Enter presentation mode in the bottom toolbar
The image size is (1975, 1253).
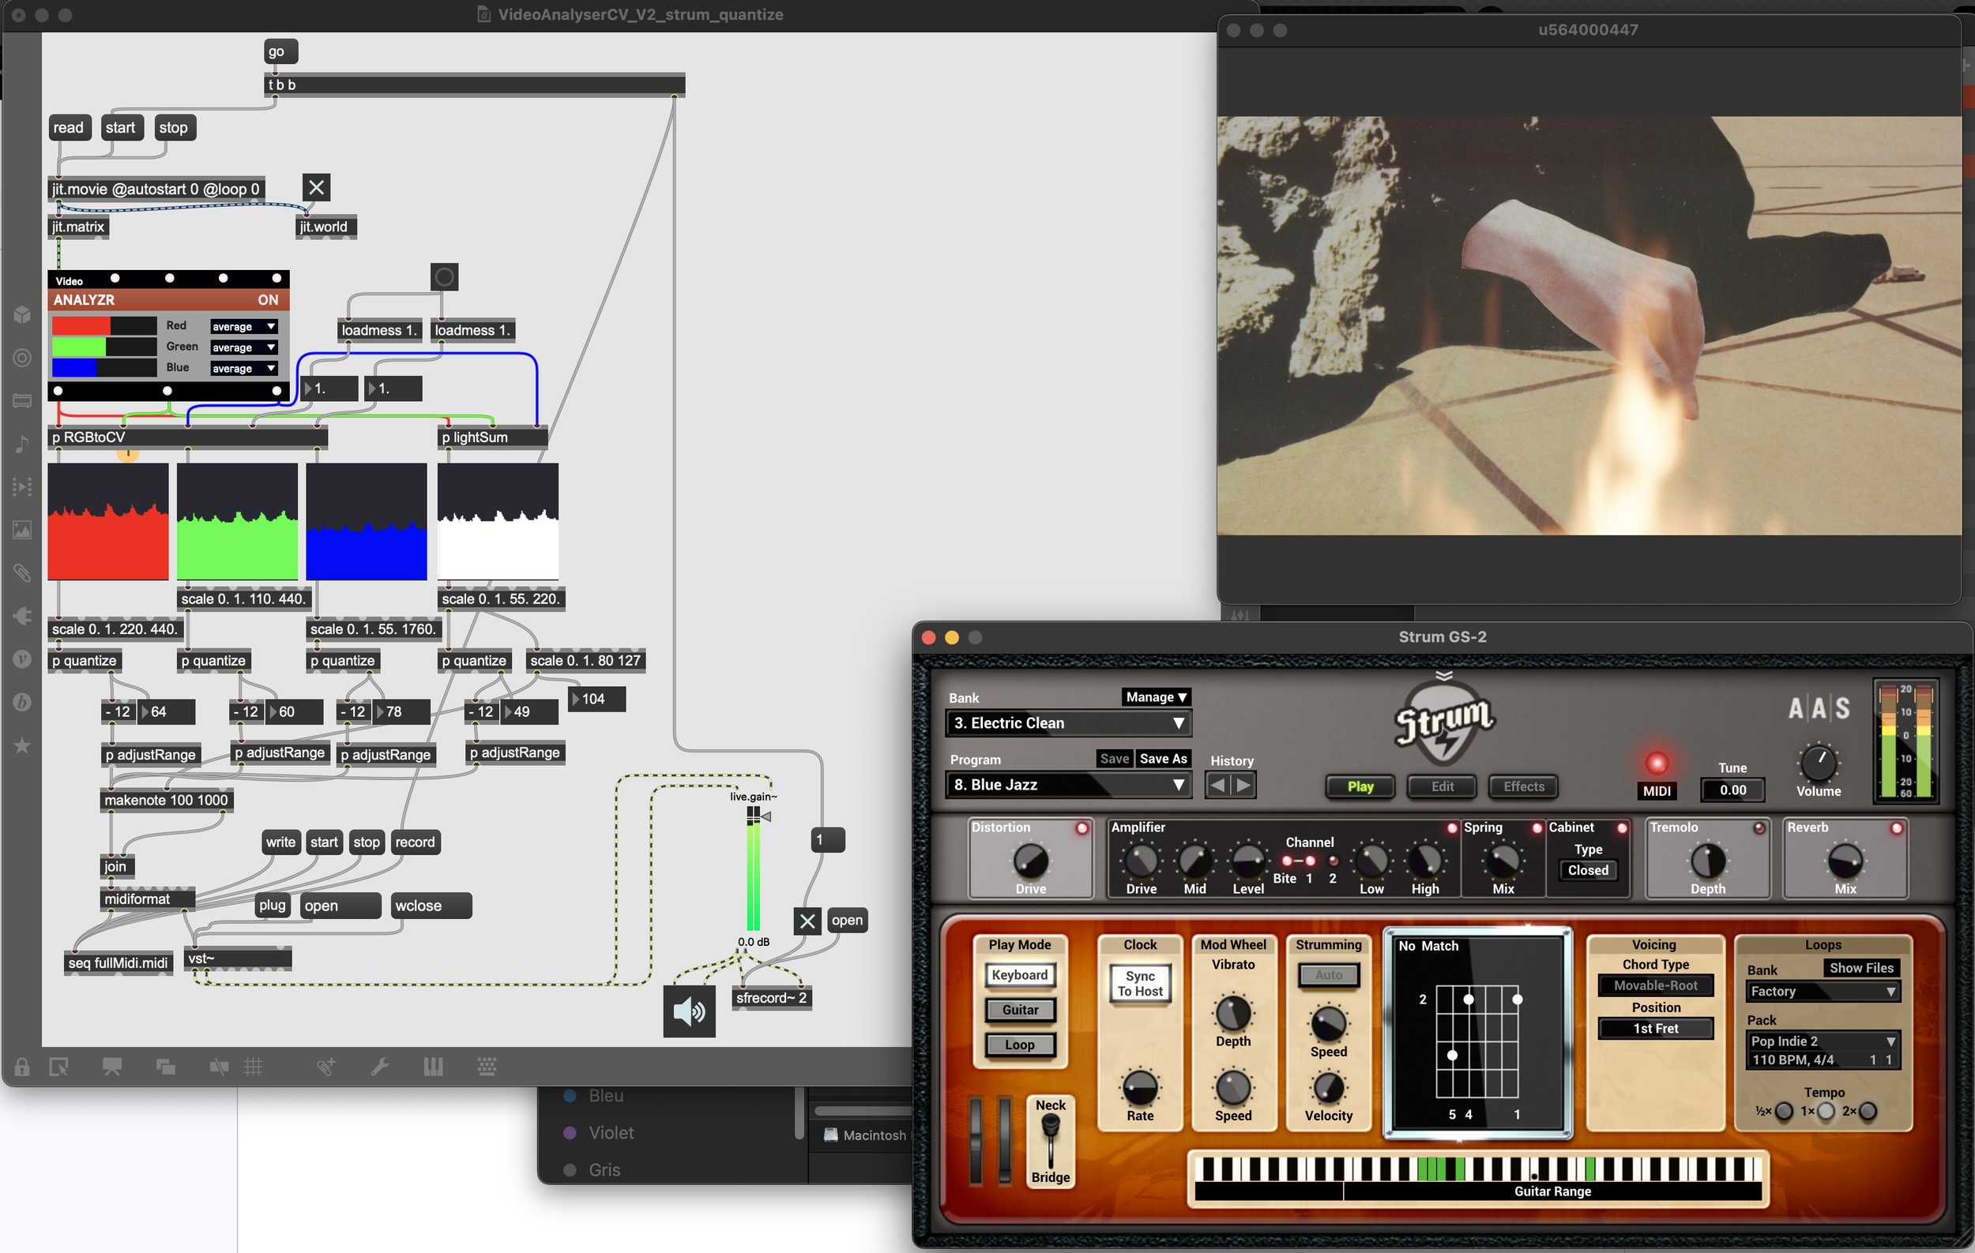[x=111, y=1067]
